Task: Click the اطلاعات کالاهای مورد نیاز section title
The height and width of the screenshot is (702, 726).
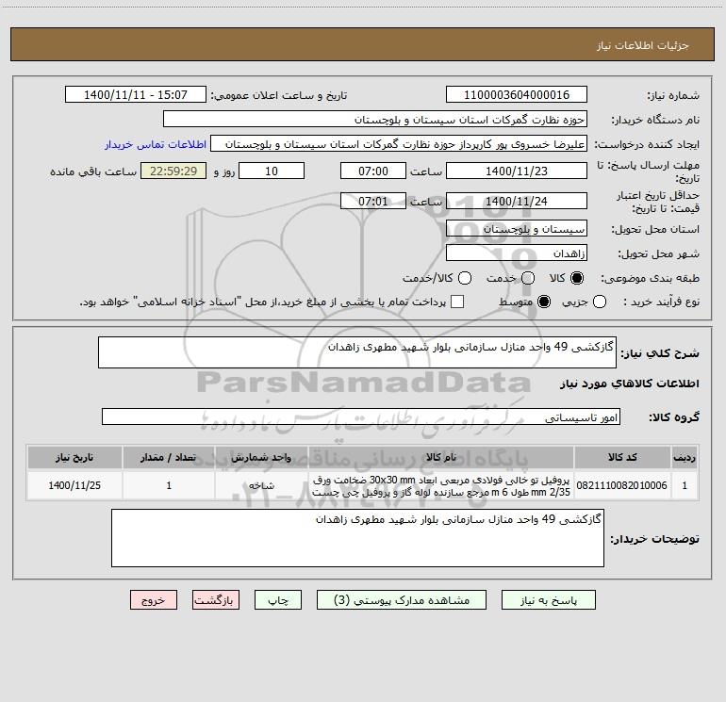Action: pos(630,384)
